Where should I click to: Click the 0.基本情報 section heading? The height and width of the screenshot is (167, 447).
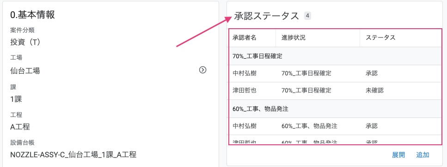32,14
